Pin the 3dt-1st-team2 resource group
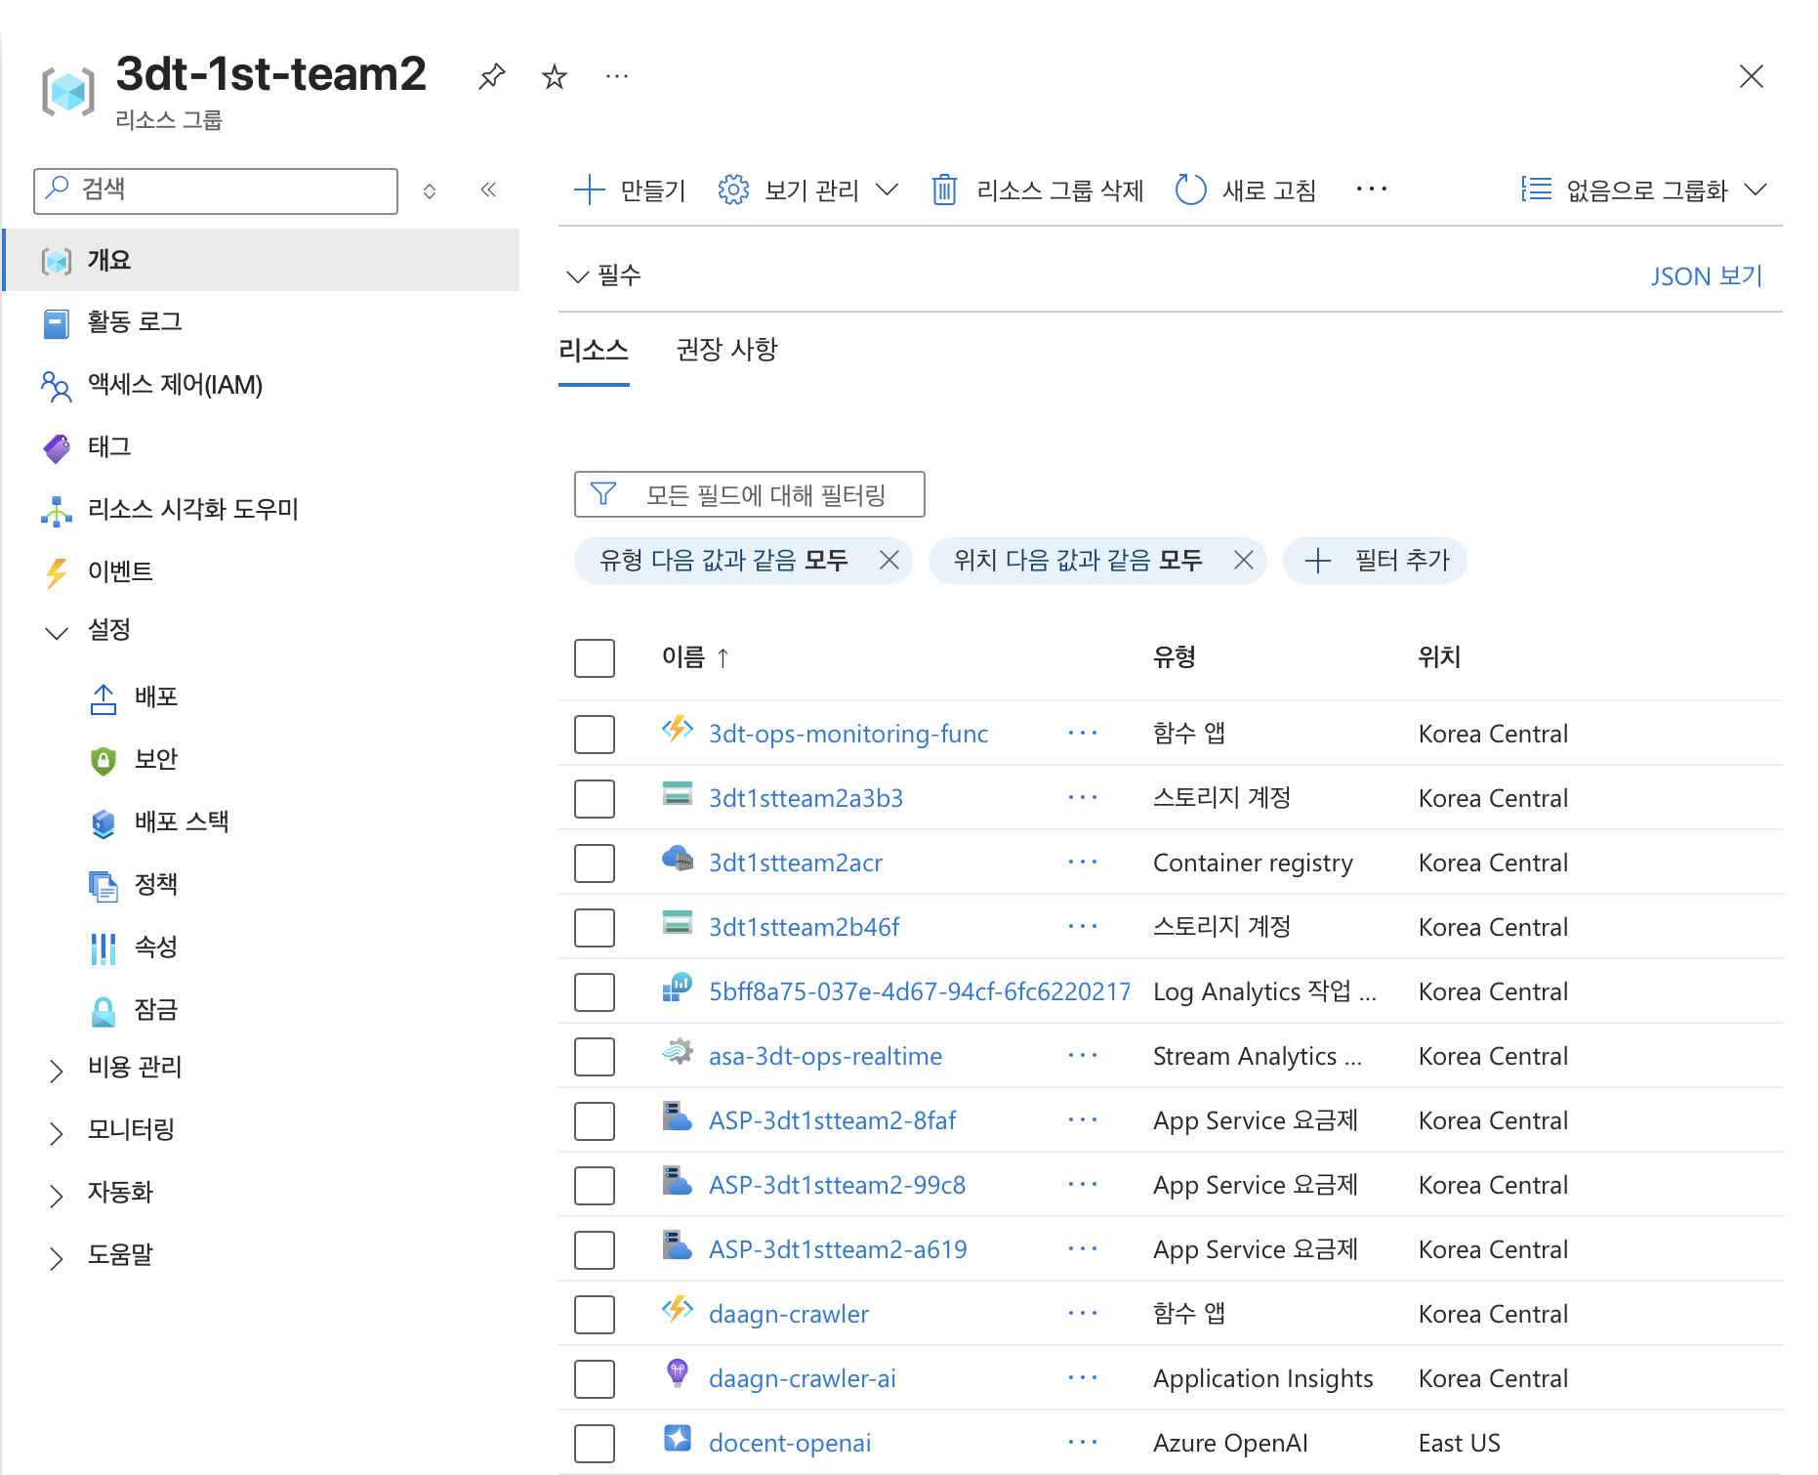The image size is (1818, 1475). tap(491, 76)
